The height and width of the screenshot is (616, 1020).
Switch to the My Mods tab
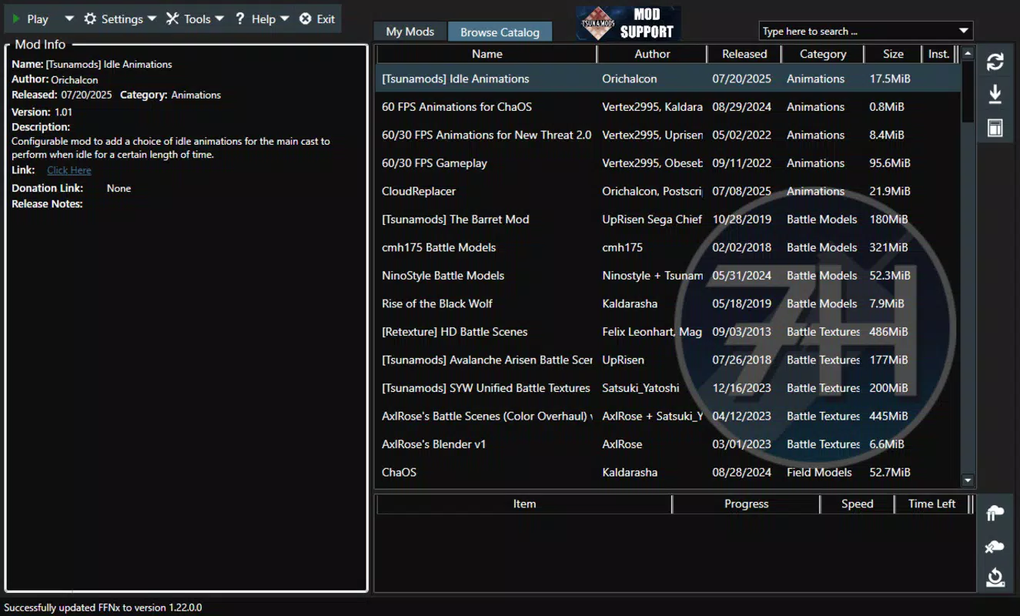tap(410, 32)
